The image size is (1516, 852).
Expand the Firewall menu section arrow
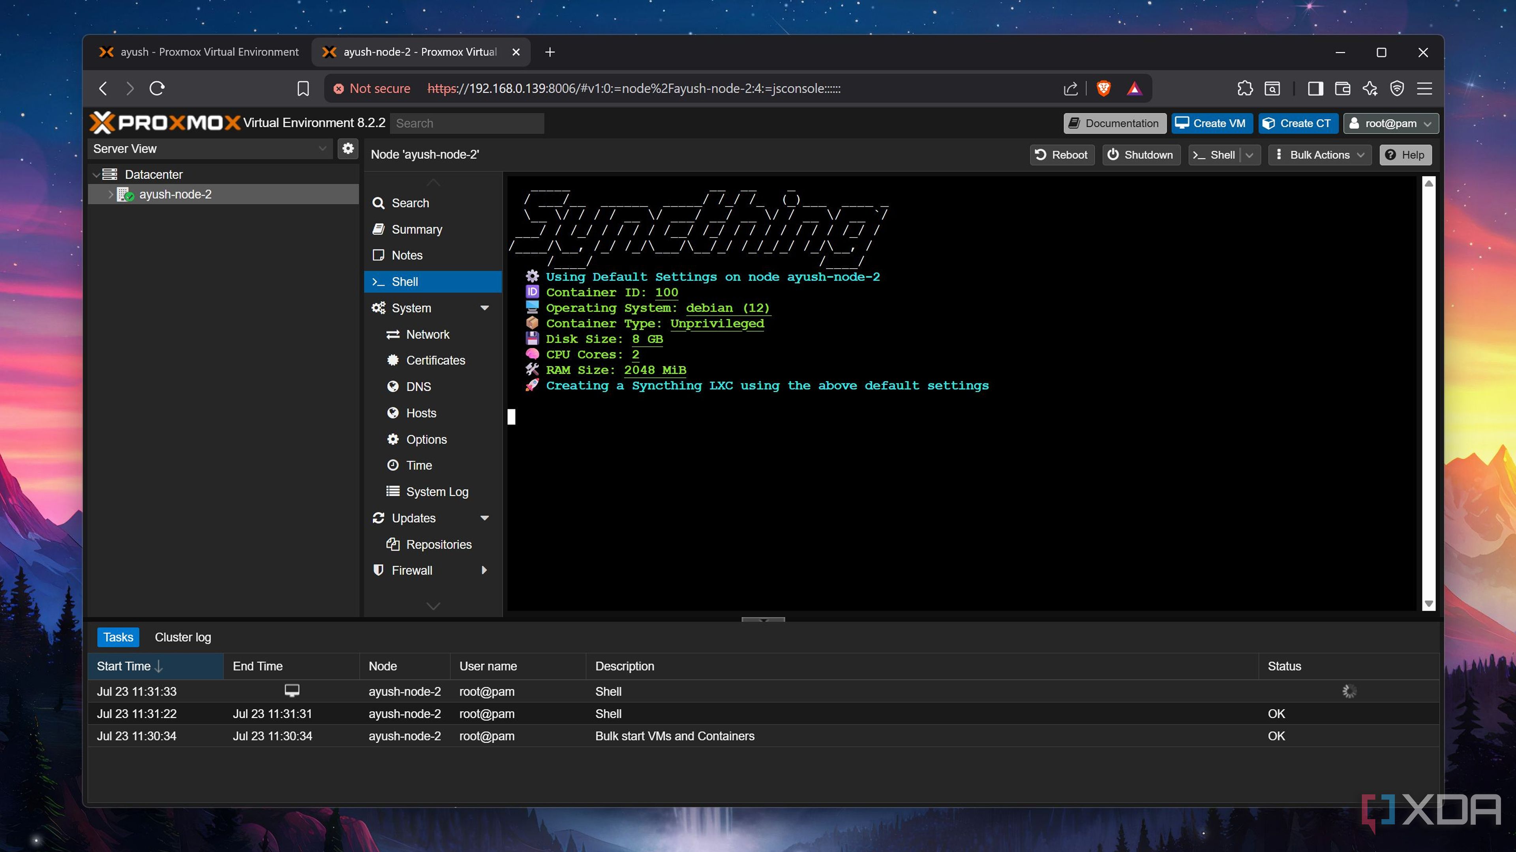pyautogui.click(x=484, y=570)
